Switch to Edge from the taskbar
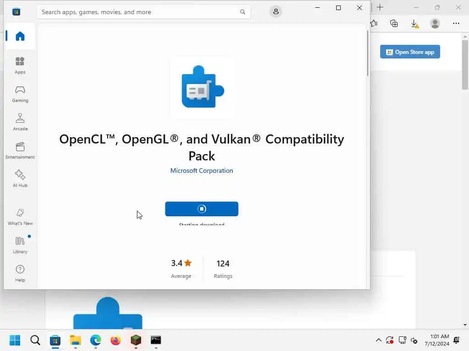Image resolution: width=469 pixels, height=351 pixels. [95, 340]
